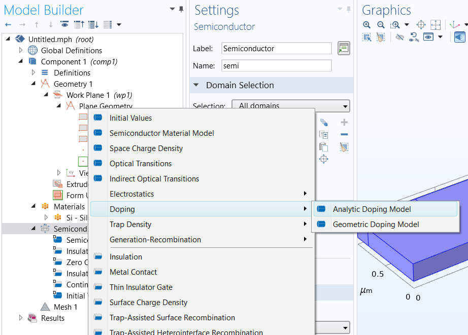The image size is (468, 335).
Task: Choose Metal Contact from context menu
Action: coord(133,272)
